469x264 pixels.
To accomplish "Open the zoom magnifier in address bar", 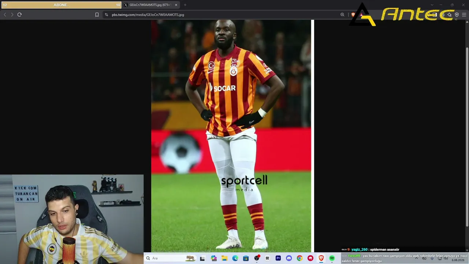I will tap(342, 15).
